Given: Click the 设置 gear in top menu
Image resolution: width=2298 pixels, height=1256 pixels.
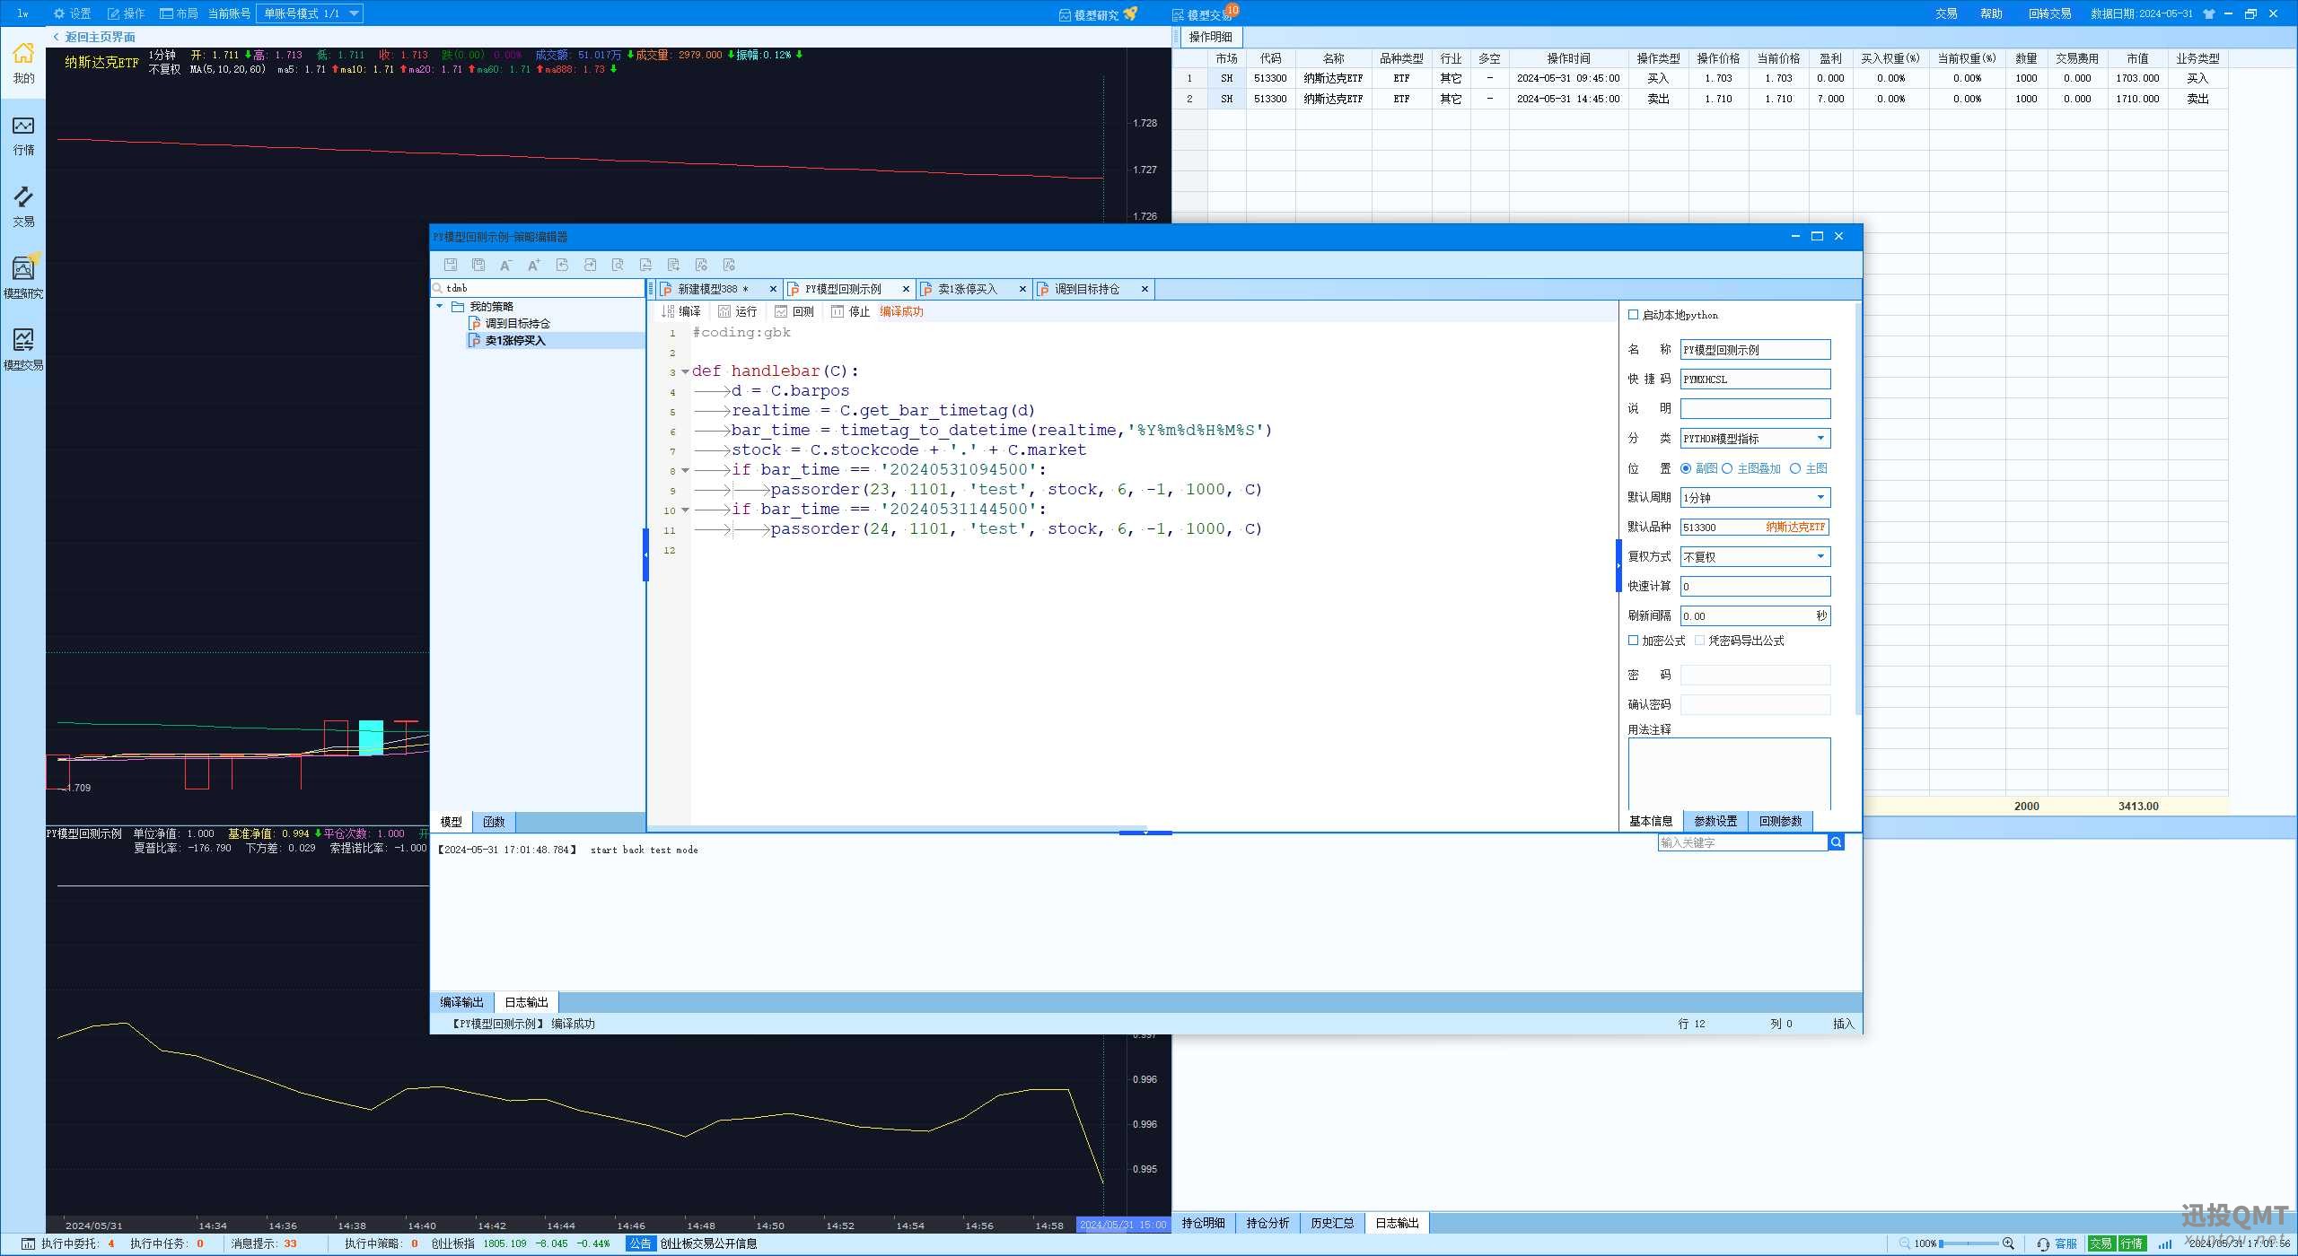Looking at the screenshot, I should pyautogui.click(x=59, y=13).
